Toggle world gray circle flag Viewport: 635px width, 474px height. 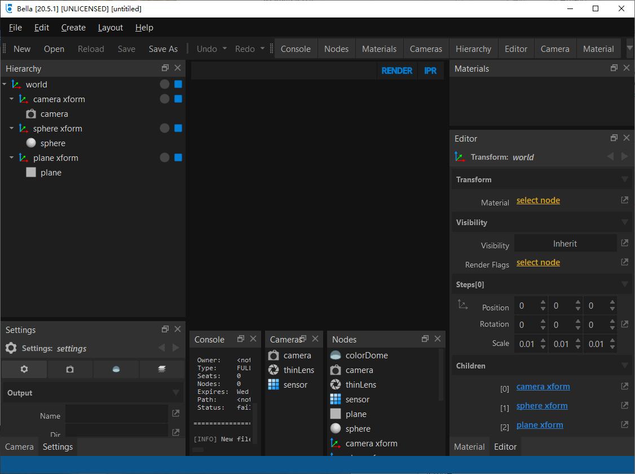coord(165,84)
